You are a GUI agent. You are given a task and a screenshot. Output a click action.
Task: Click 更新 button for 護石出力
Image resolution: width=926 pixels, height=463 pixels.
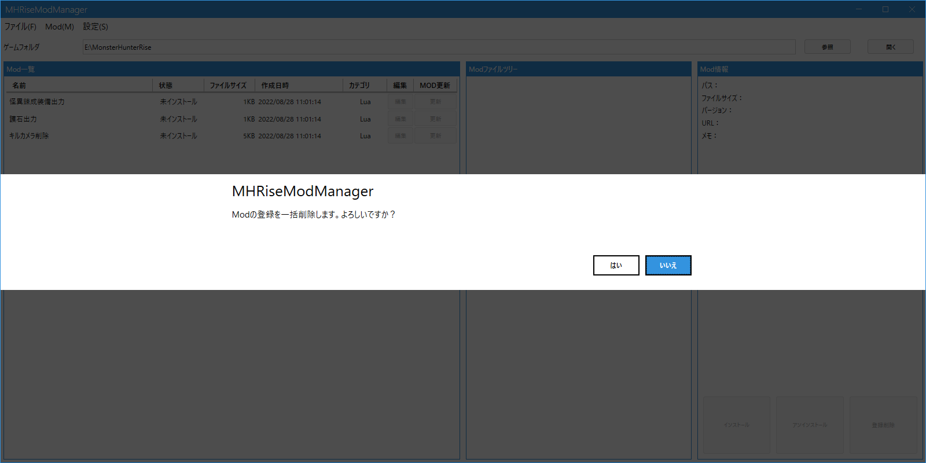pos(435,119)
